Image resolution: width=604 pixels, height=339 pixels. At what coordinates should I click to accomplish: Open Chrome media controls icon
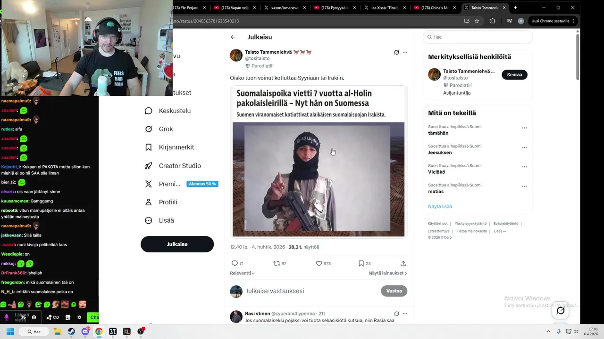click(x=510, y=21)
